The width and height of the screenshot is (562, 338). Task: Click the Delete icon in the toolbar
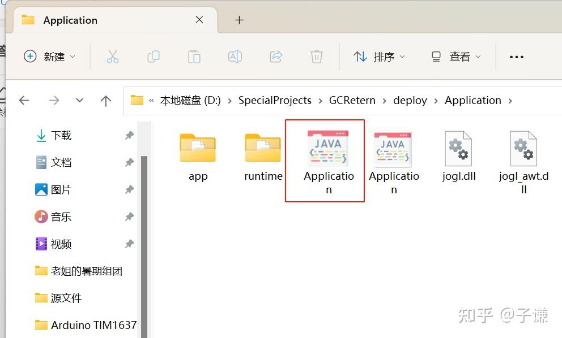coord(316,57)
